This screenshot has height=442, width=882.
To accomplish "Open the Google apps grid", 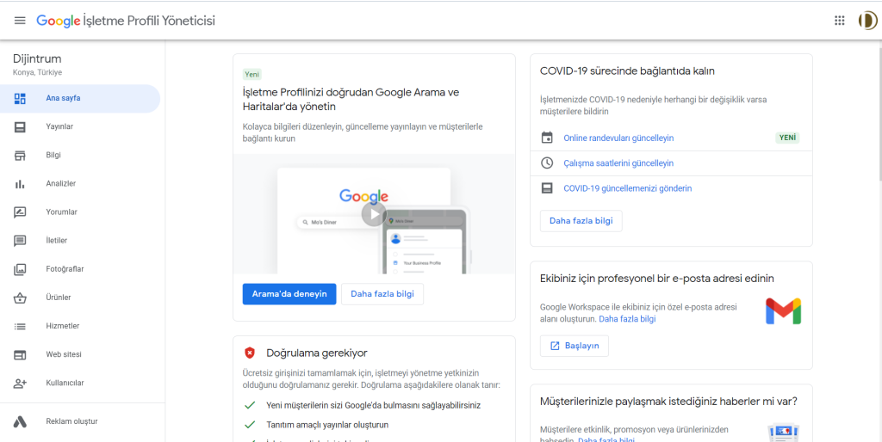I will (839, 21).
